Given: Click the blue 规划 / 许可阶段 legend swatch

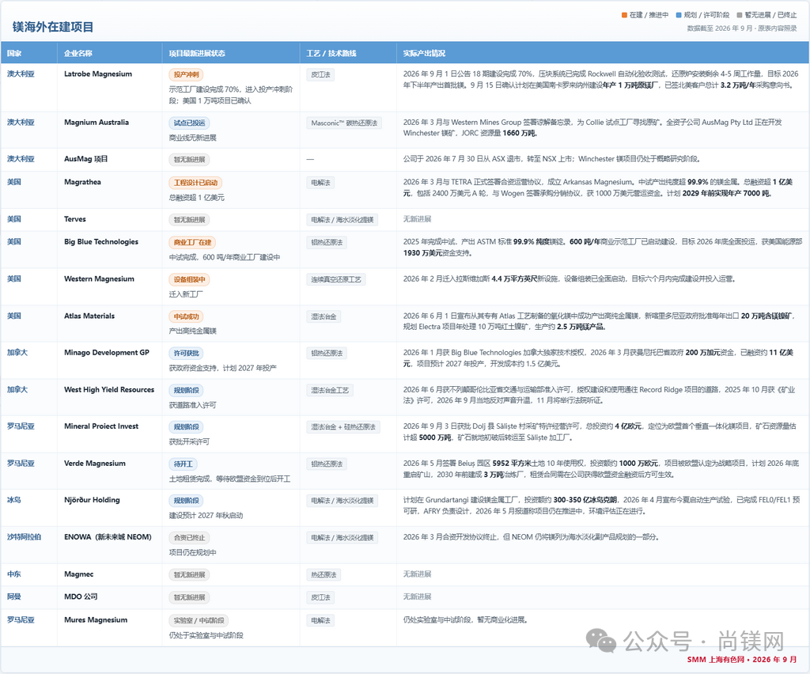Looking at the screenshot, I should pyautogui.click(x=679, y=15).
